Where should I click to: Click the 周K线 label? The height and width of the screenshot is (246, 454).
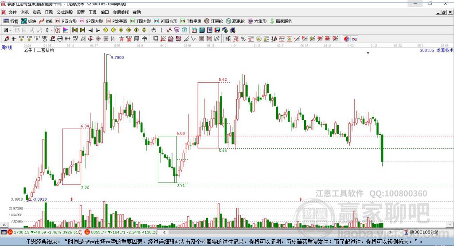(7, 48)
